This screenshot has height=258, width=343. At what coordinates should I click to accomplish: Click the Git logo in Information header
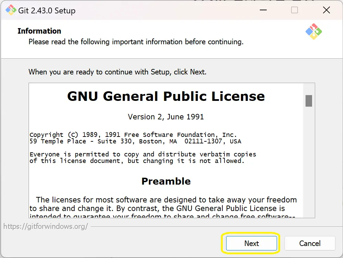point(314,32)
